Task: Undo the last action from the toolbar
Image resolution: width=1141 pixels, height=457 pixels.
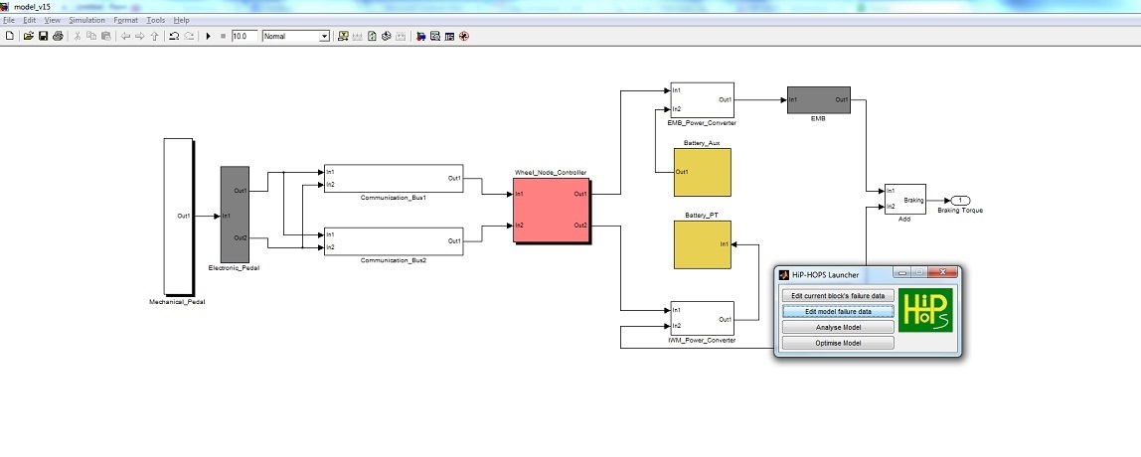Action: coord(174,36)
